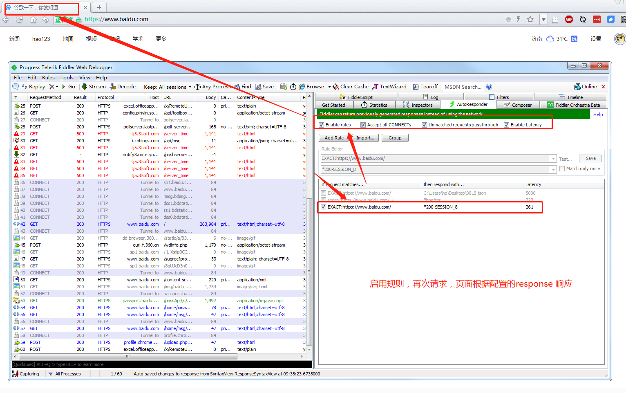Open the File menu in Fiddler

click(18, 78)
